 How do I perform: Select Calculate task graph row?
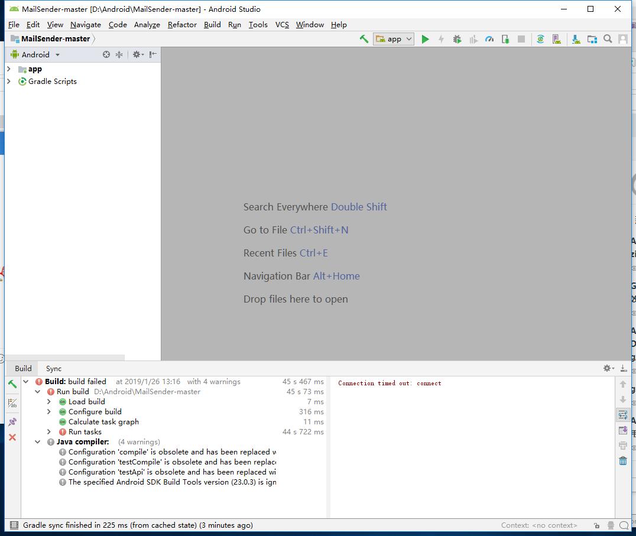174,422
